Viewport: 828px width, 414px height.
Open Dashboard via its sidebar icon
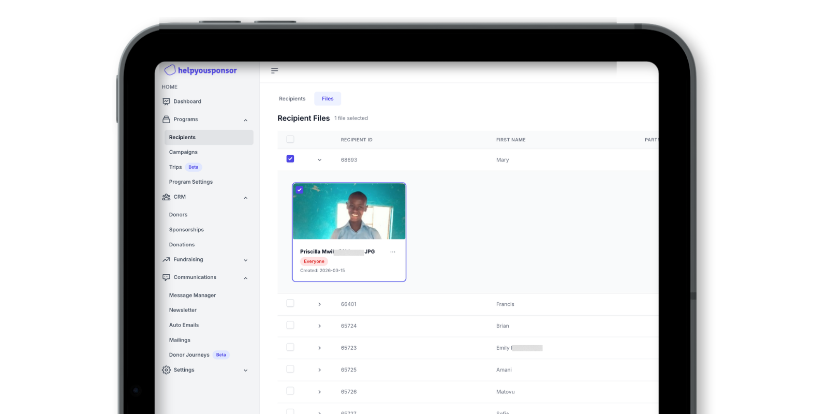pyautogui.click(x=166, y=102)
